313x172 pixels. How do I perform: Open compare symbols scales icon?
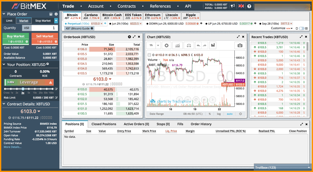tap(188, 45)
